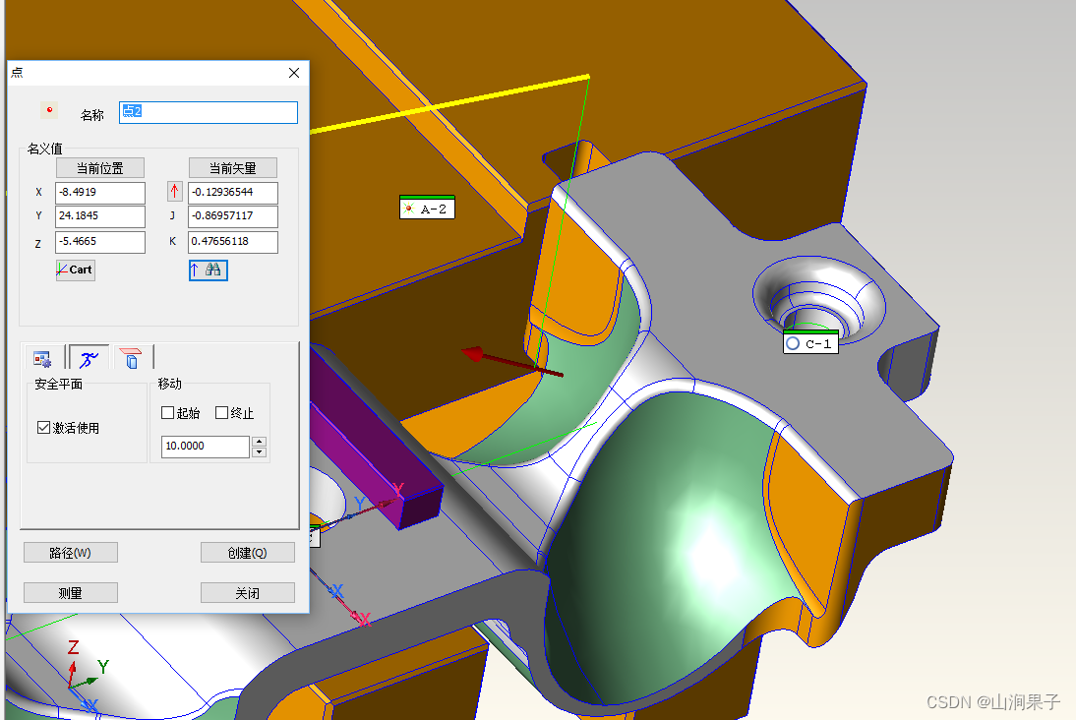This screenshot has height=720, width=1076.
Task: Click the binoculars find vector icon button
Action: point(208,270)
